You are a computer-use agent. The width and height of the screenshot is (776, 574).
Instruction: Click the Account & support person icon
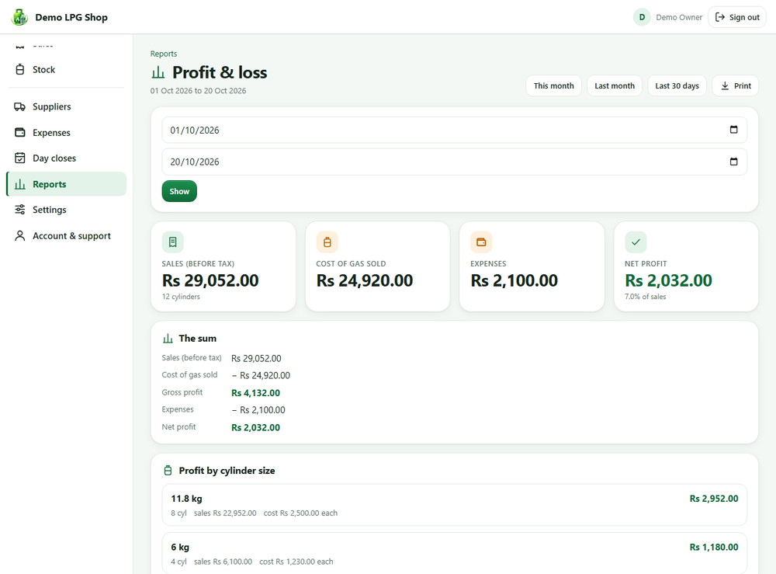[20, 236]
